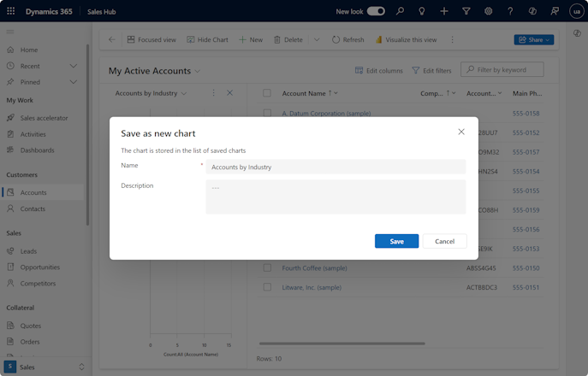Click the plus quick create icon
This screenshot has width=588, height=376.
point(444,11)
